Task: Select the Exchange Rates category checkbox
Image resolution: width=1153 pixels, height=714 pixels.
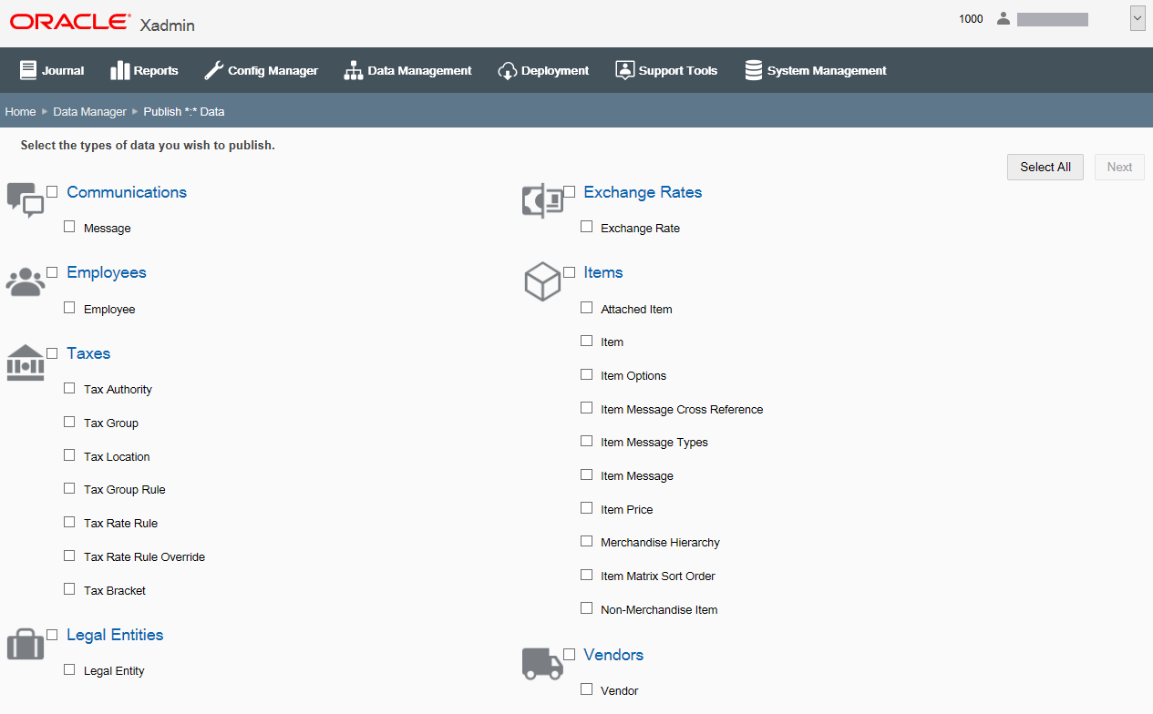Action: click(x=569, y=191)
